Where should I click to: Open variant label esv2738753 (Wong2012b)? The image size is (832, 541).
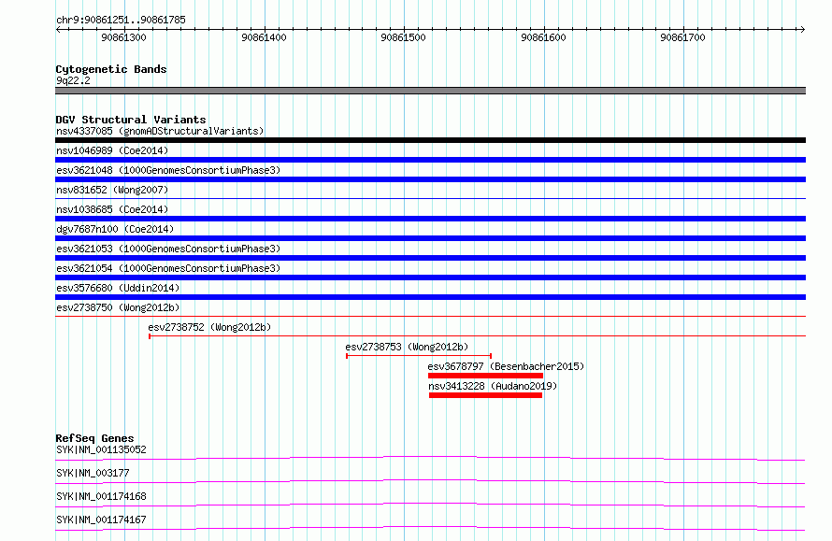point(407,347)
